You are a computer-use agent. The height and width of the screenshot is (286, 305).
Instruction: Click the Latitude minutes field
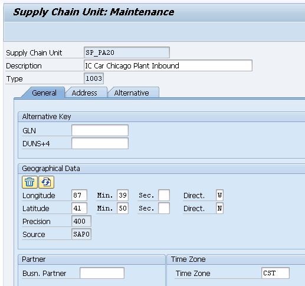point(123,208)
